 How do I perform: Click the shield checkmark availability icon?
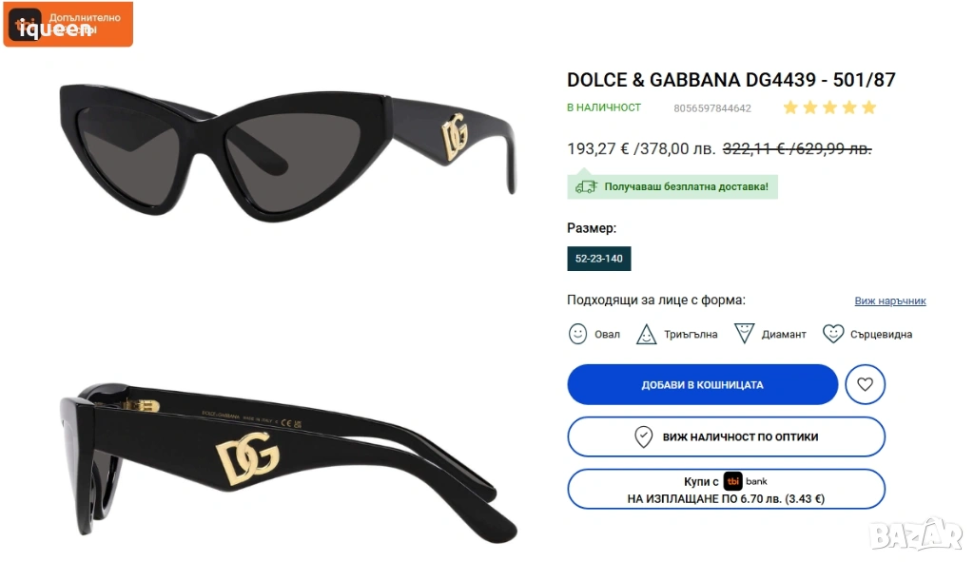(x=644, y=436)
